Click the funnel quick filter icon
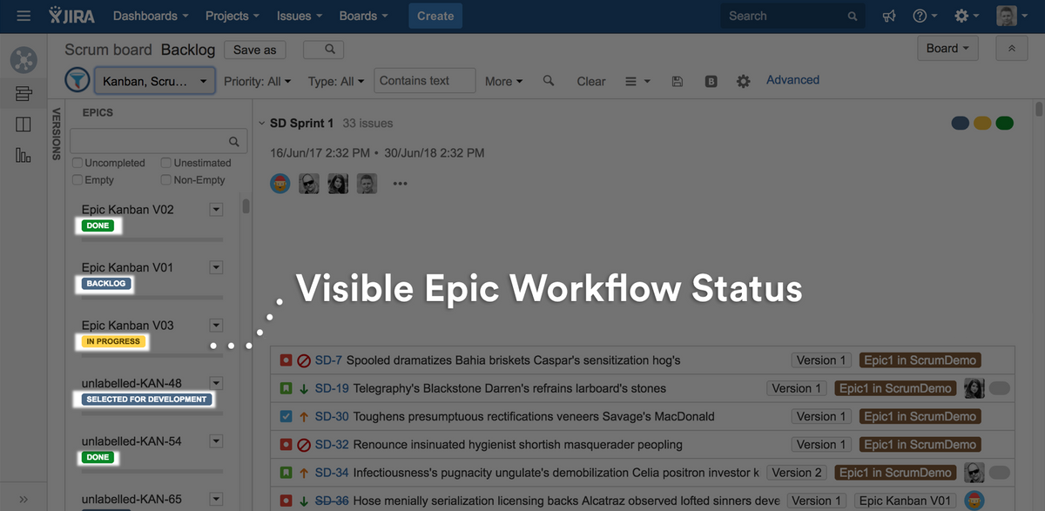1045x511 pixels. (x=78, y=80)
